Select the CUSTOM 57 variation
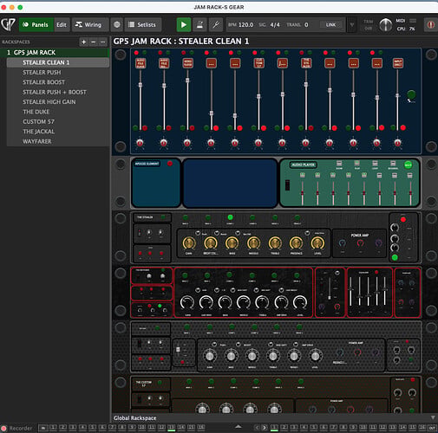The image size is (438, 433). coord(58,121)
